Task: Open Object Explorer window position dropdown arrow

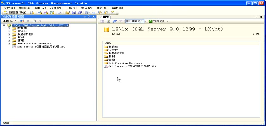Action: tap(85, 17)
